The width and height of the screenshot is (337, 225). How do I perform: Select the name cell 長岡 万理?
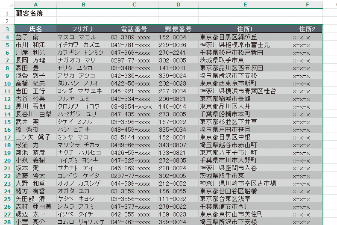[x=35, y=60]
